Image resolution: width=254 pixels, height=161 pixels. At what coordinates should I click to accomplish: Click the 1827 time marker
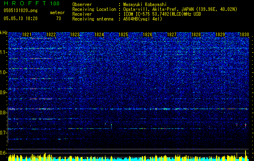pyautogui.click(x=172, y=35)
